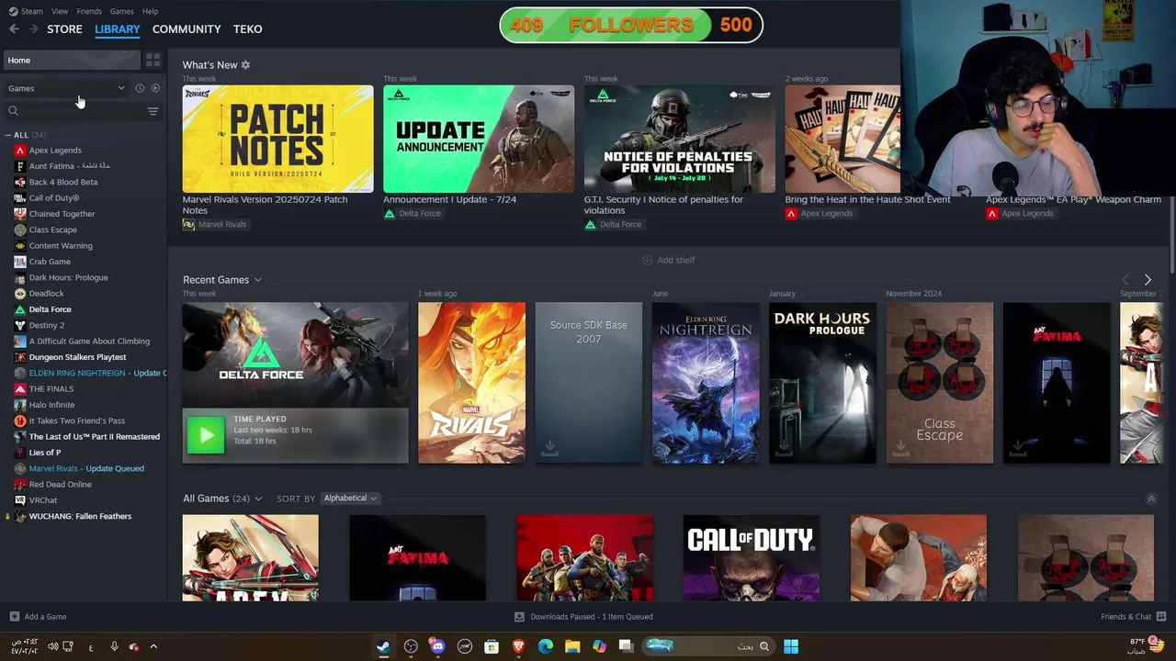Select Deadlock in the game list
1176x661 pixels.
tap(46, 294)
